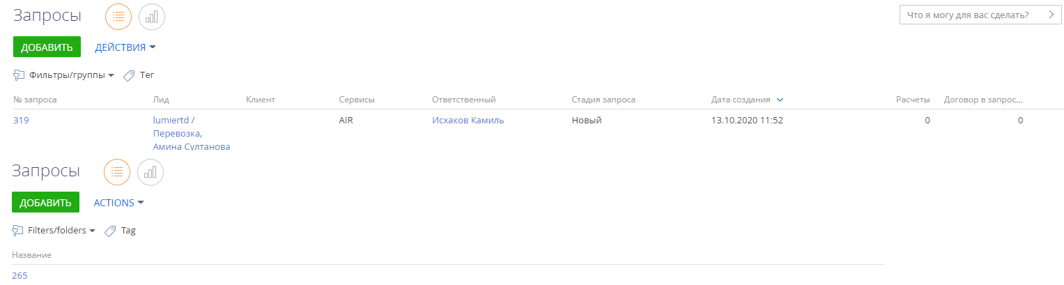The width and height of the screenshot is (1064, 285).
Task: Click the Filters/folders filter icon
Action: click(18, 230)
